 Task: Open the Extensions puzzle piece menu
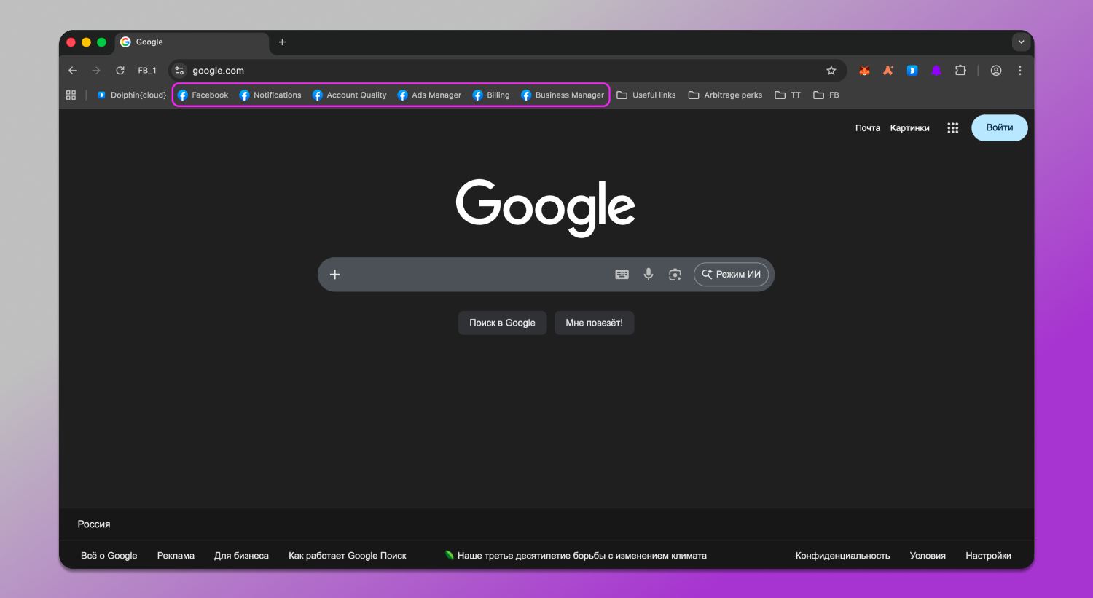[960, 71]
